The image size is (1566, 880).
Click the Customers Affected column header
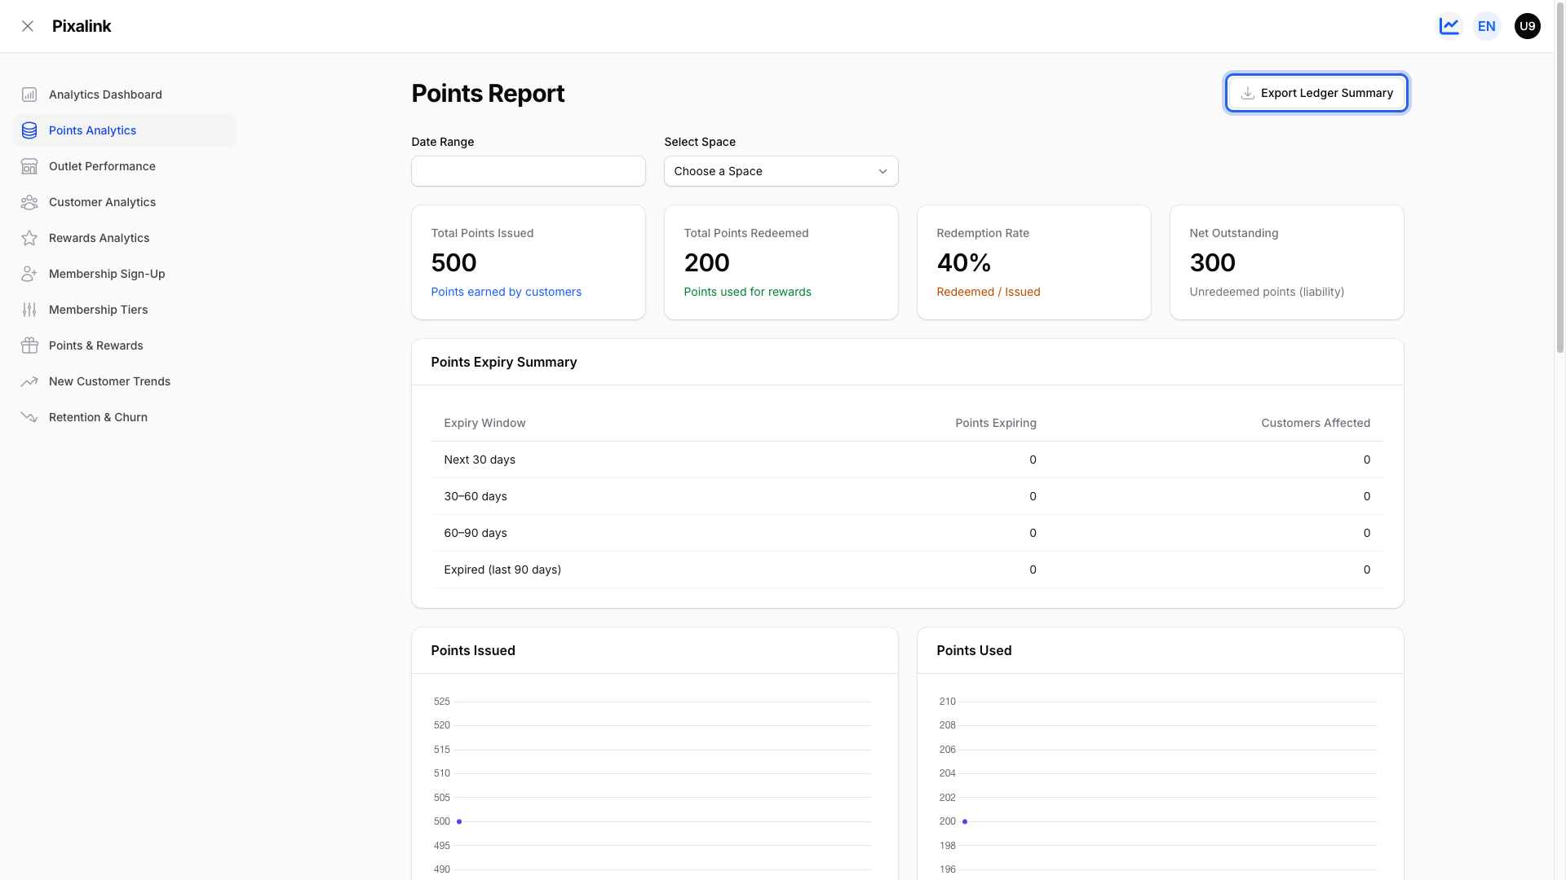1316,423
